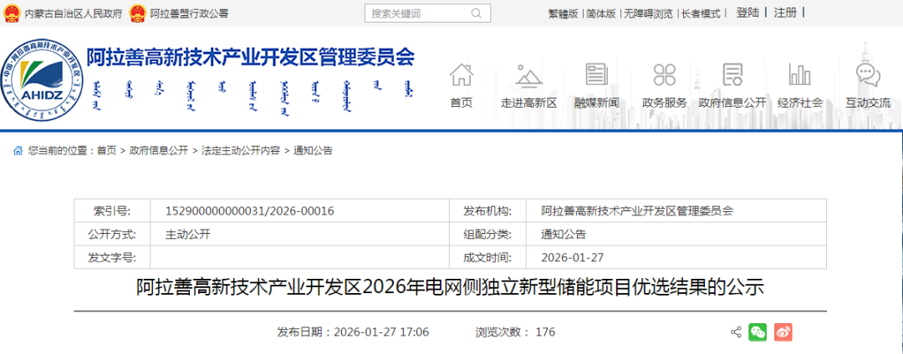Enable 长者模式 elder mode
903x354 pixels.
pyautogui.click(x=701, y=13)
